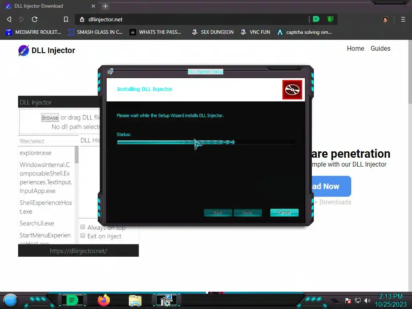This screenshot has width=412, height=309.
Task: Click the browser forward arrow
Action: pos(22,19)
